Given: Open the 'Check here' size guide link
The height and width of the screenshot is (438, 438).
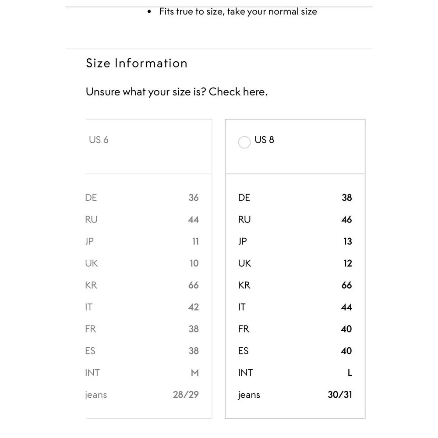Looking at the screenshot, I should pyautogui.click(x=238, y=92).
